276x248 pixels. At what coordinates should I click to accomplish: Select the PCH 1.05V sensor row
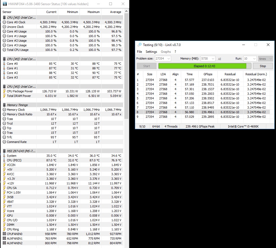62,192
